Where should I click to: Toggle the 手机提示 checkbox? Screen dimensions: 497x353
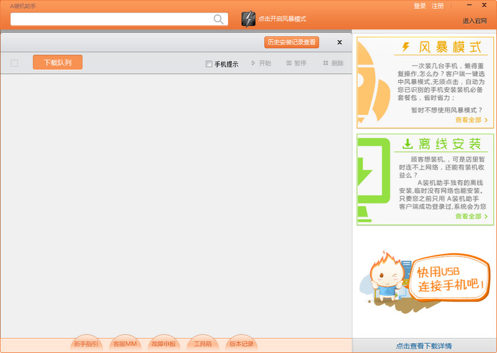209,64
